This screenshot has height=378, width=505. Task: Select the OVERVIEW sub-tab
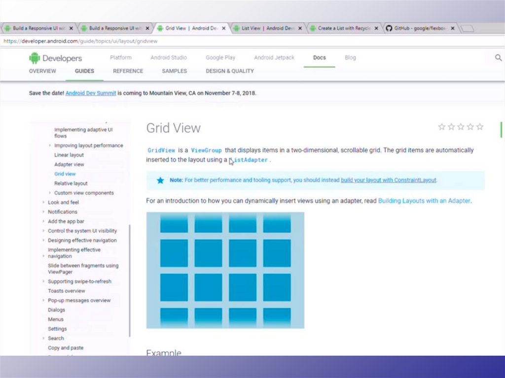(42, 71)
